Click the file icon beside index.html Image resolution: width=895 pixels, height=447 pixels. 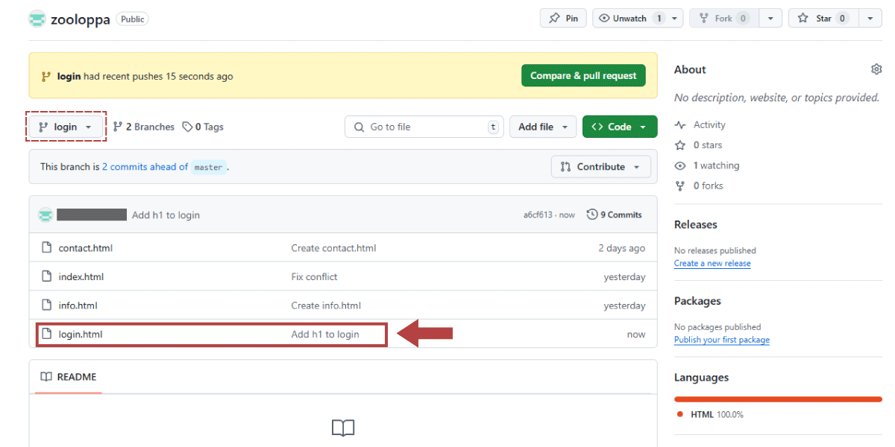point(46,277)
